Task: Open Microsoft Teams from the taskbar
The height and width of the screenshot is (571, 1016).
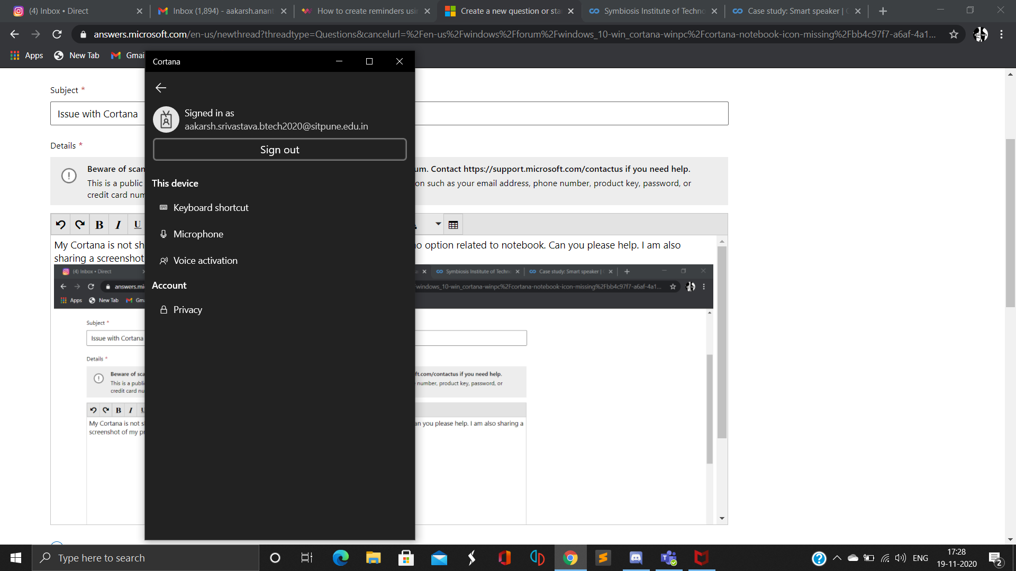Action: coord(668,558)
